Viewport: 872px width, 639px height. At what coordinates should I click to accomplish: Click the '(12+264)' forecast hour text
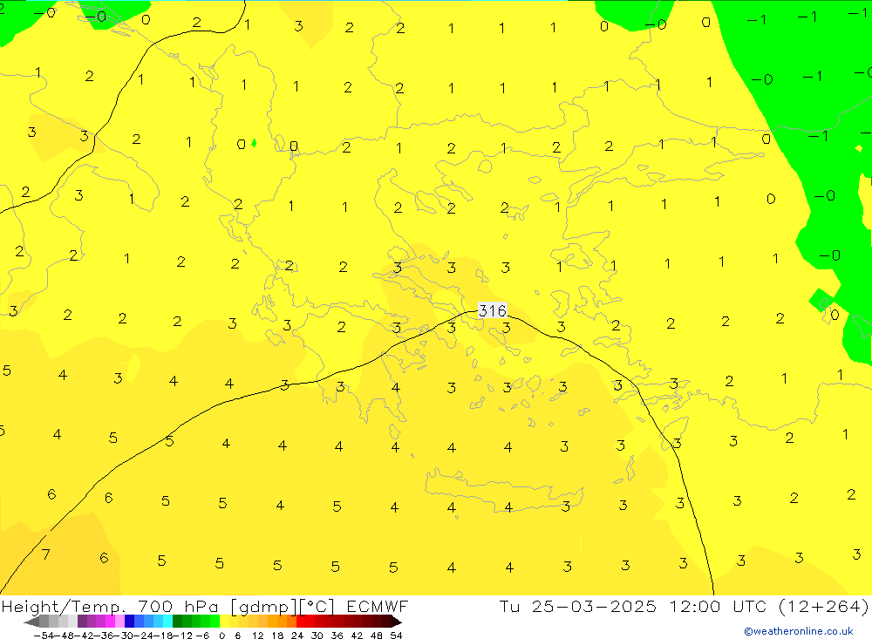(x=823, y=606)
